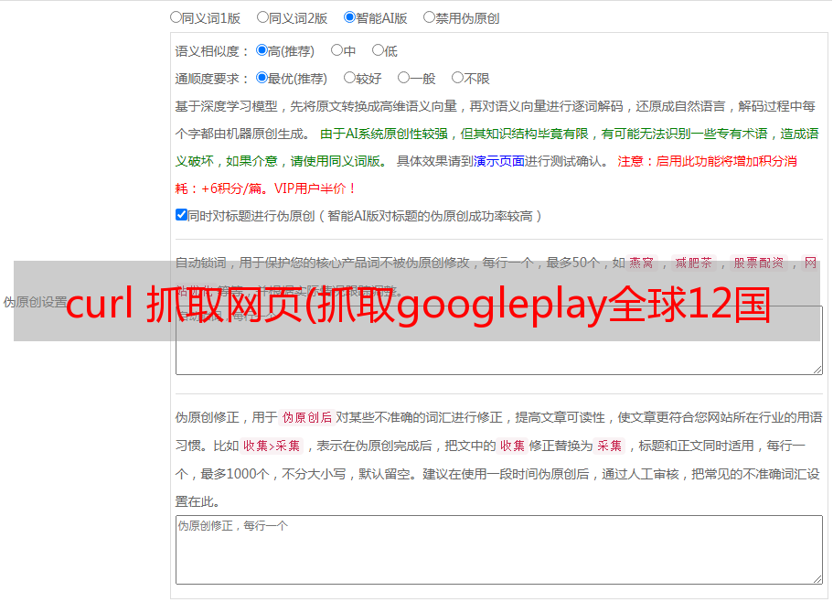Select 一般 for 通顺度要求
833x602 pixels.
tap(403, 79)
